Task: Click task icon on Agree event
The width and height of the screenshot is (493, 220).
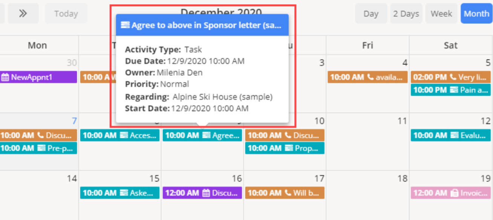Action: tap(206, 135)
